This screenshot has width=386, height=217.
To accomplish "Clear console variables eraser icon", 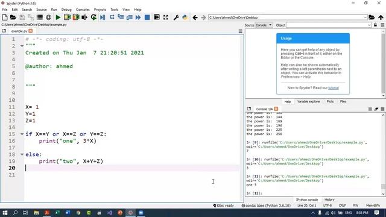I will tap(376, 109).
